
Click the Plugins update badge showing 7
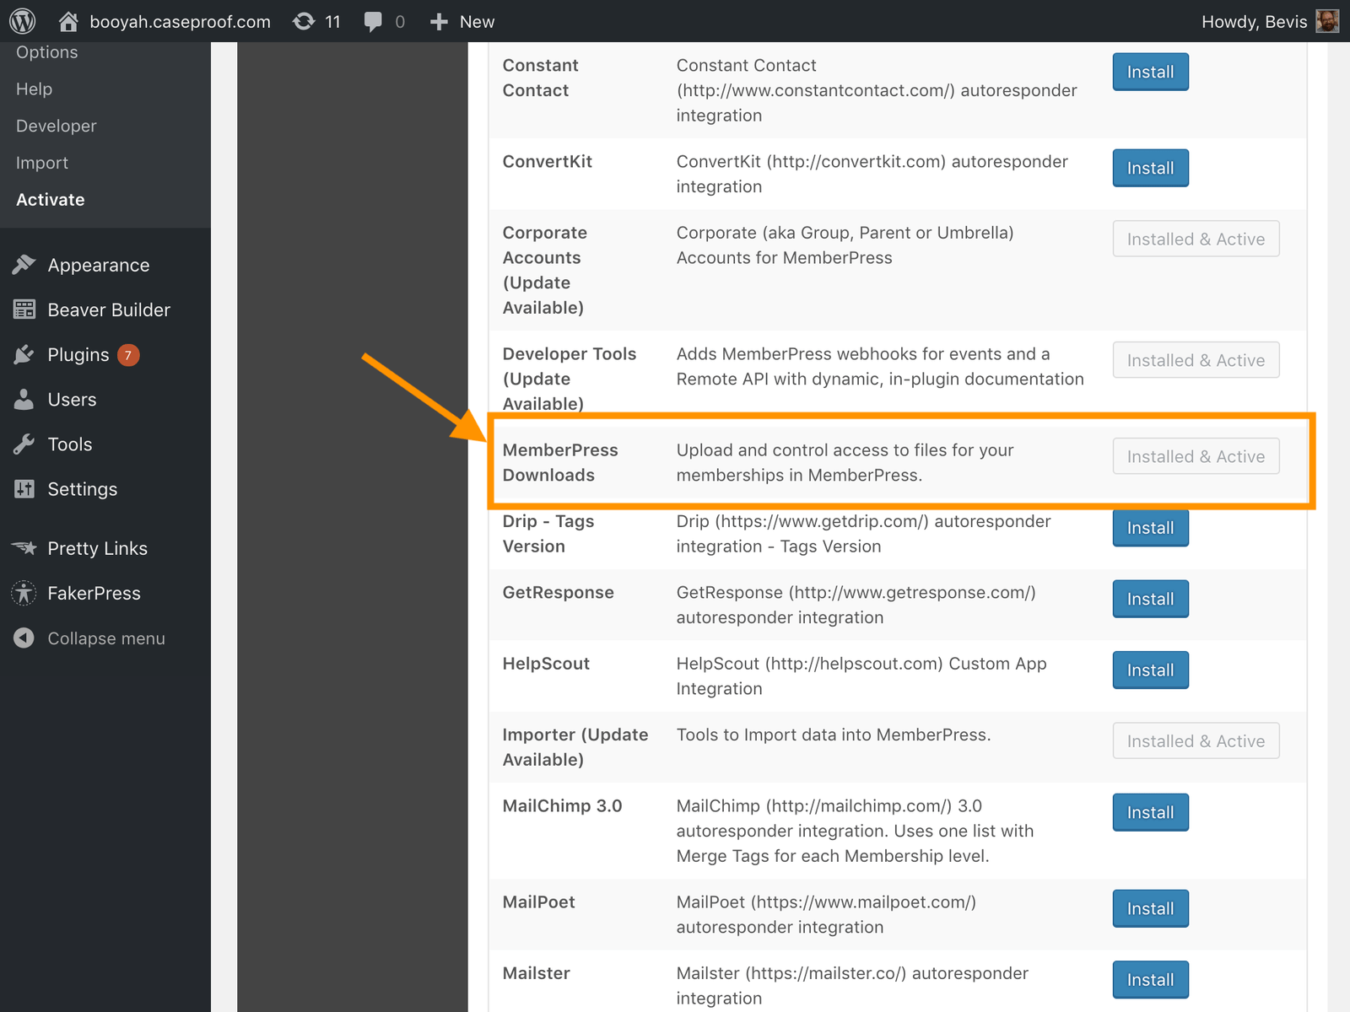coord(128,355)
